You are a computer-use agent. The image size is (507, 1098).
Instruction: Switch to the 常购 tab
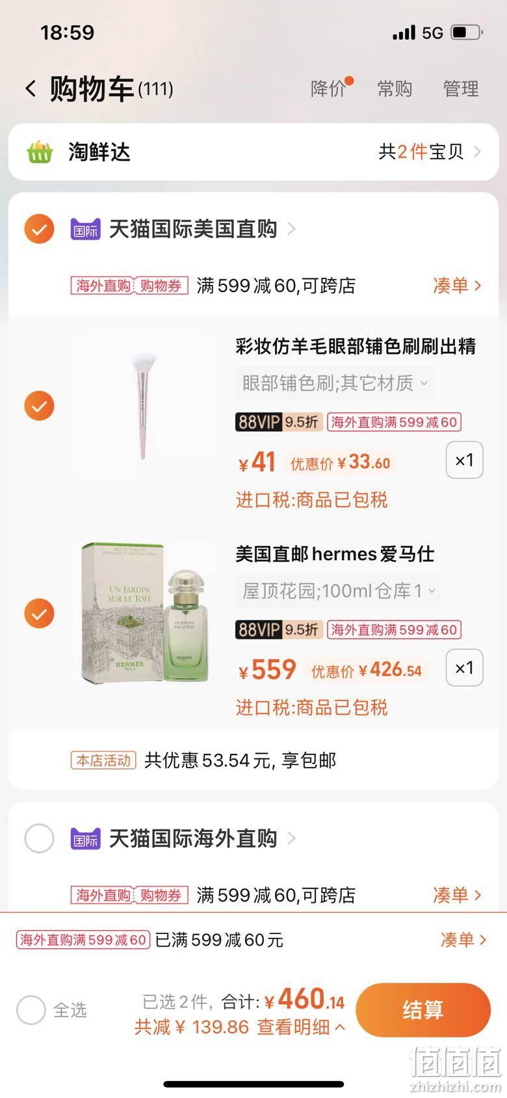pyautogui.click(x=395, y=88)
